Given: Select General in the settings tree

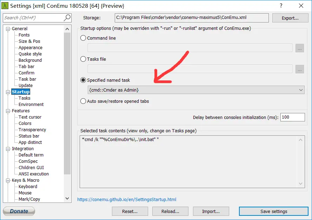Looking at the screenshot, I should 20,29.
